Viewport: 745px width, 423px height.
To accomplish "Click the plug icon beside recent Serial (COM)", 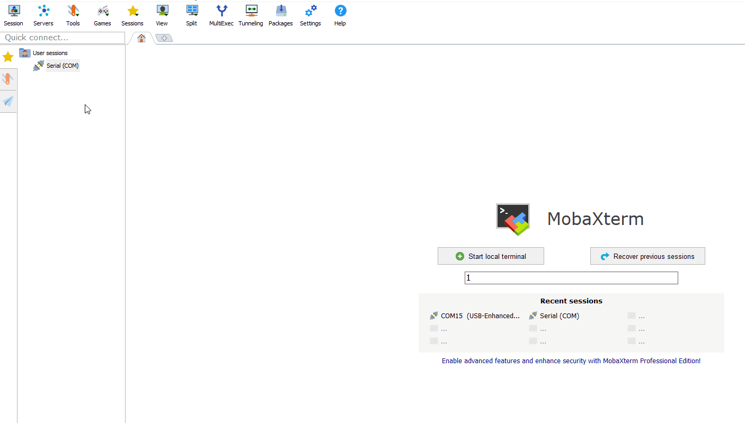I will tap(533, 316).
